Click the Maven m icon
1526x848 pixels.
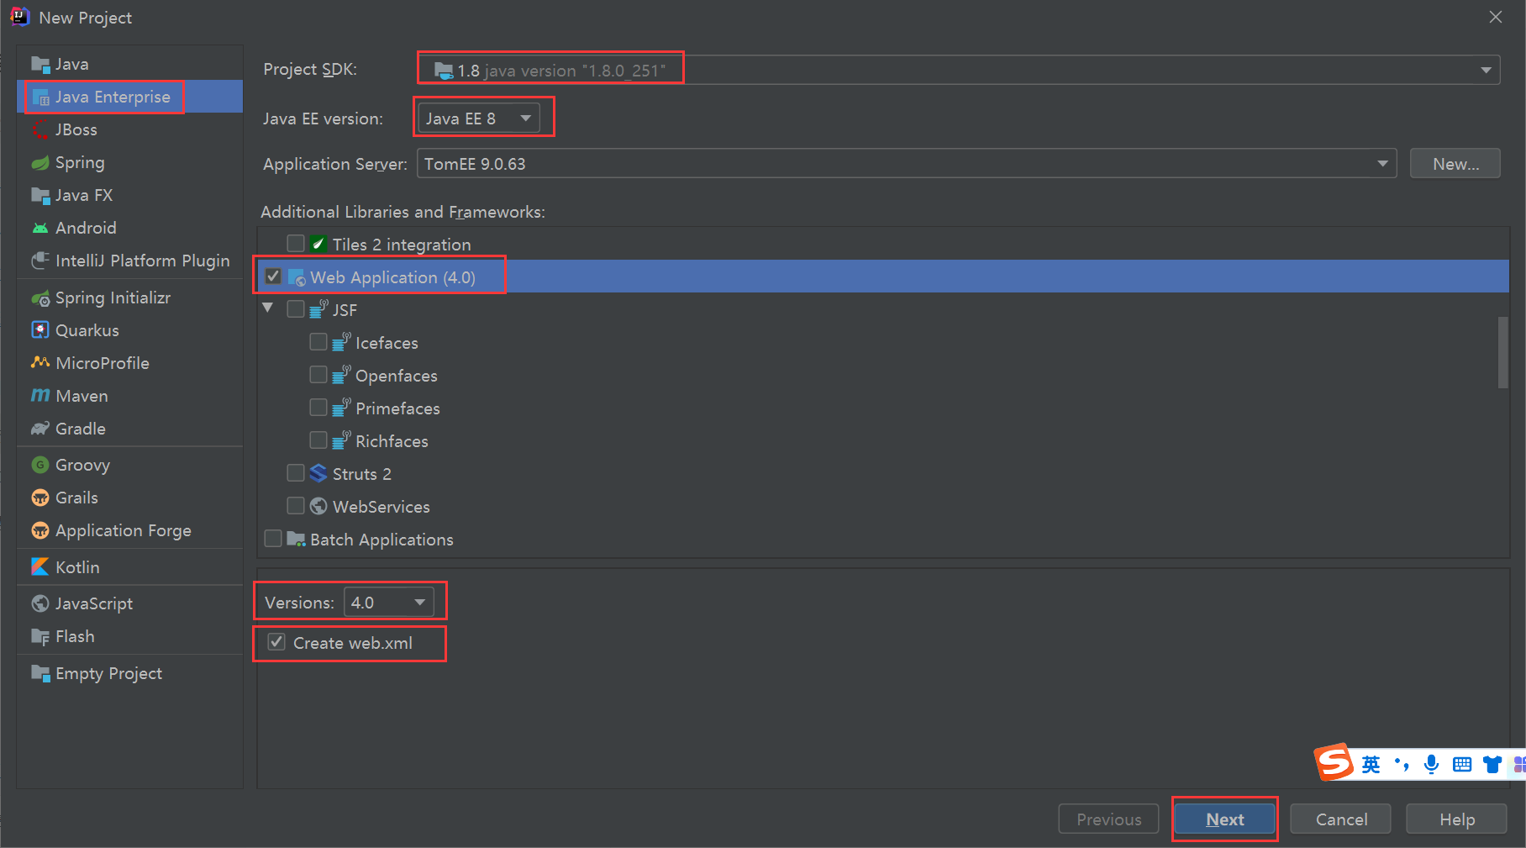click(40, 396)
